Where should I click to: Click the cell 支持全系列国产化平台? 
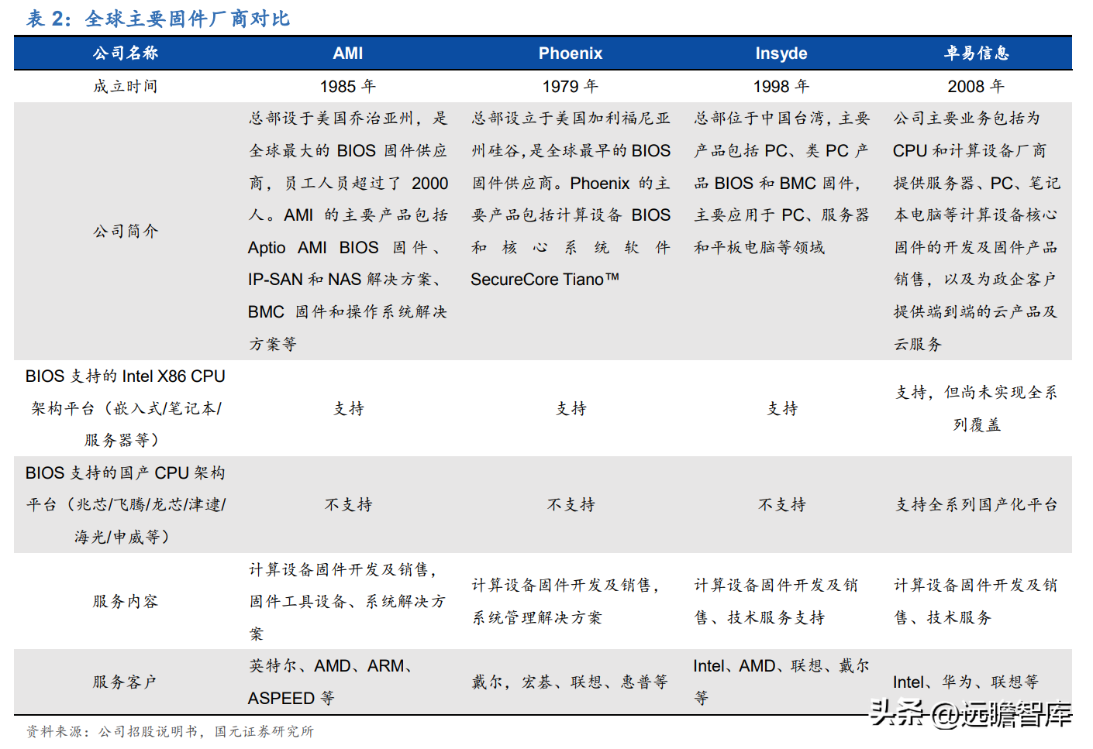(x=977, y=505)
